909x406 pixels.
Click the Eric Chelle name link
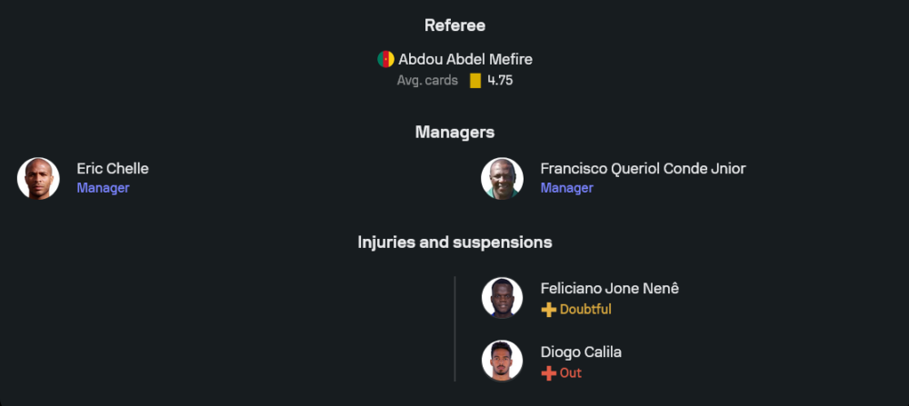113,169
